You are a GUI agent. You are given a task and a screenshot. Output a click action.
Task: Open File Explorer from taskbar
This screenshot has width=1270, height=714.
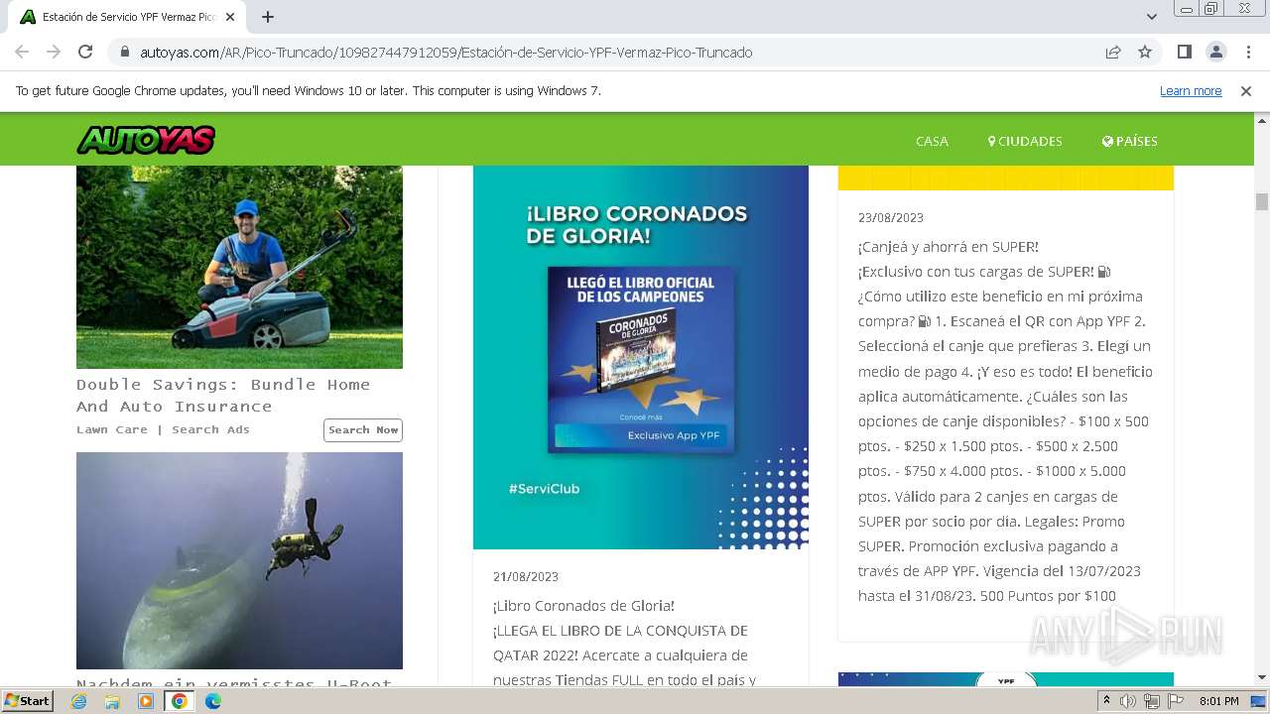pyautogui.click(x=112, y=701)
